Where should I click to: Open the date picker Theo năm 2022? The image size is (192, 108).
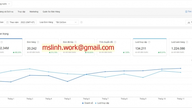20,22
